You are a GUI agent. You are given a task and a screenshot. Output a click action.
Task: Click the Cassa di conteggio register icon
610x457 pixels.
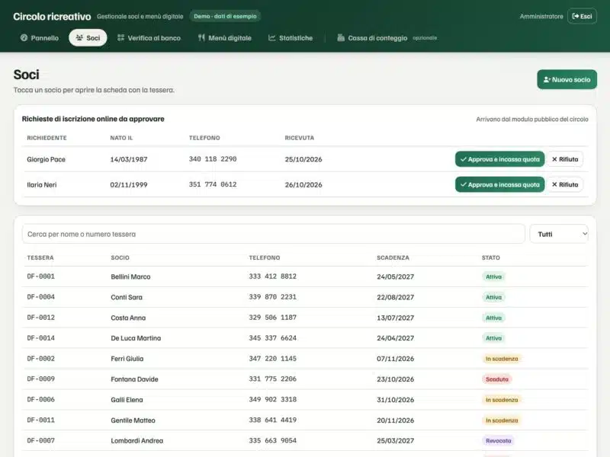(341, 37)
